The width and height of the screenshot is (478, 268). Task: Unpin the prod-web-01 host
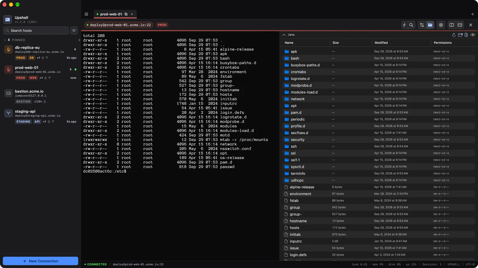coord(71,69)
